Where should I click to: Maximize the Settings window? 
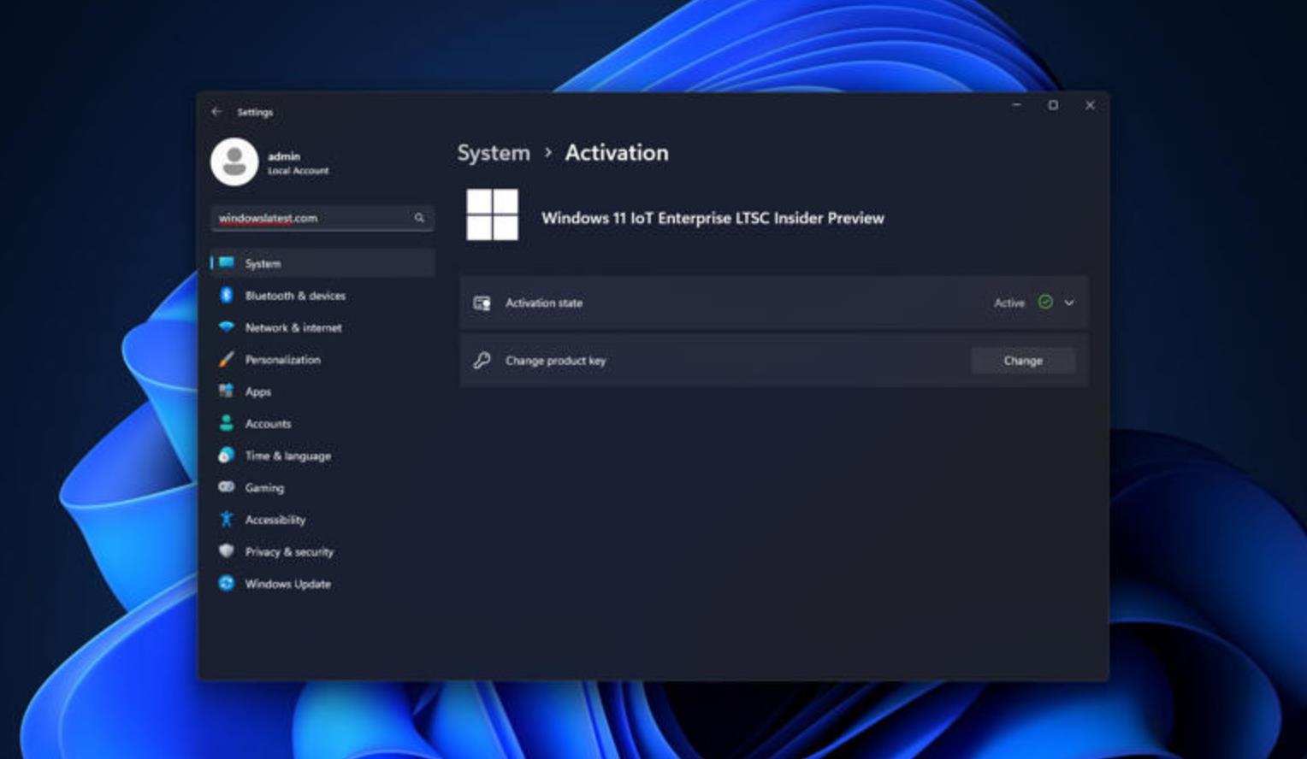[x=1053, y=105]
